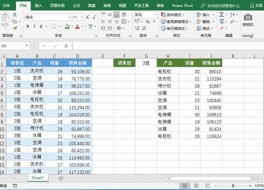
Task: Click 删除 delete cells button
Action: point(203,22)
